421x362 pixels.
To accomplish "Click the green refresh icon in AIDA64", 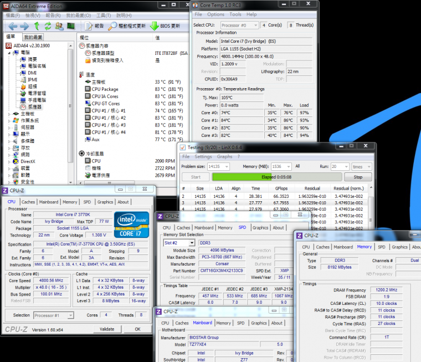I will coord(48,26).
